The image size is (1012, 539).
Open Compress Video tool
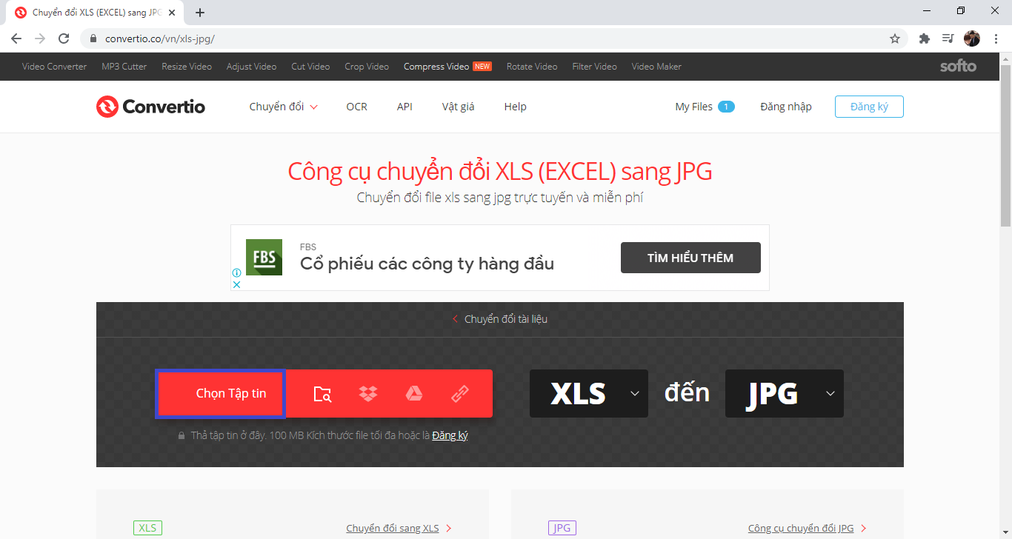click(447, 67)
